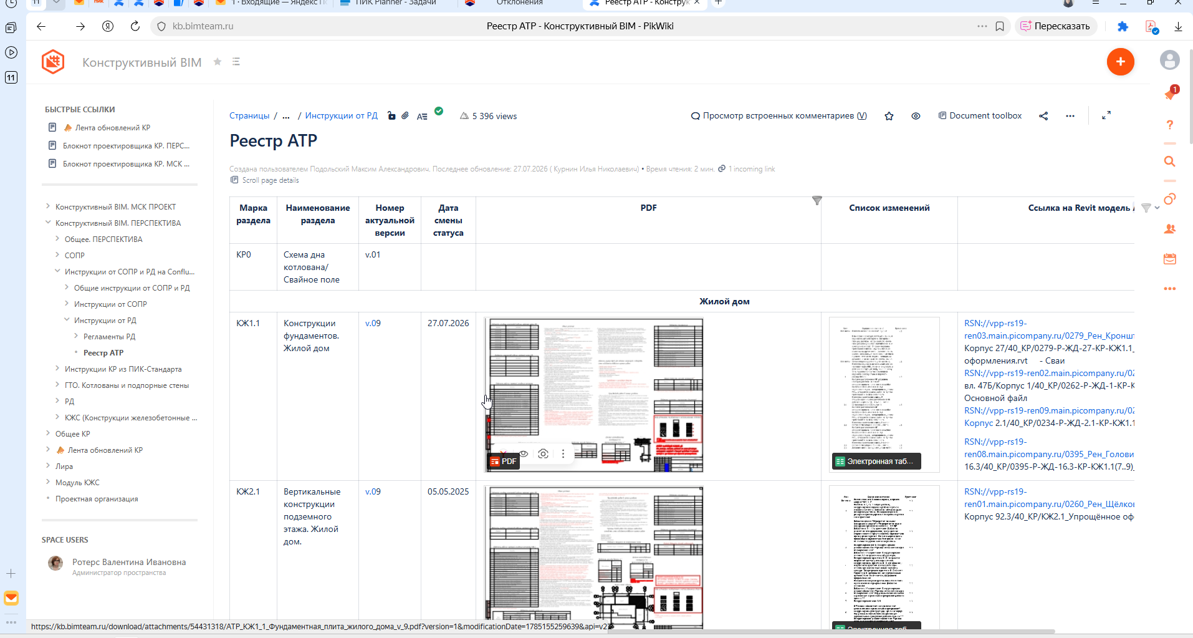Expand Регламенты РД tree item
1193x638 pixels.
pyautogui.click(x=76, y=336)
